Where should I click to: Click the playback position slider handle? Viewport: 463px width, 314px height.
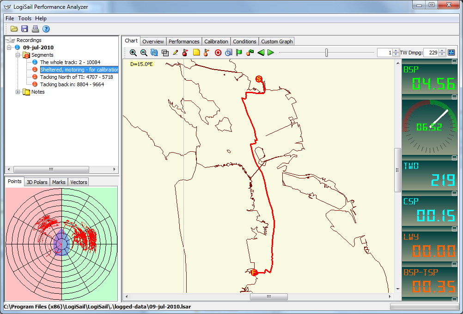pos(327,53)
